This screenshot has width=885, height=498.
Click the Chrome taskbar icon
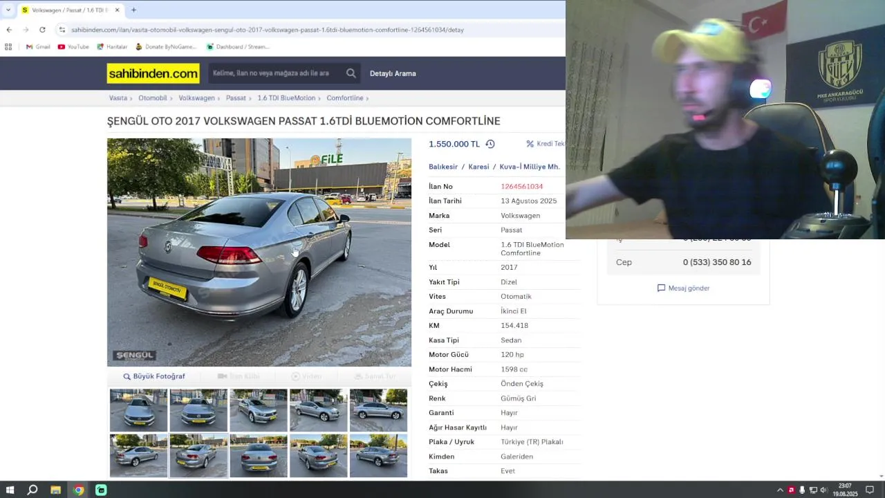78,490
